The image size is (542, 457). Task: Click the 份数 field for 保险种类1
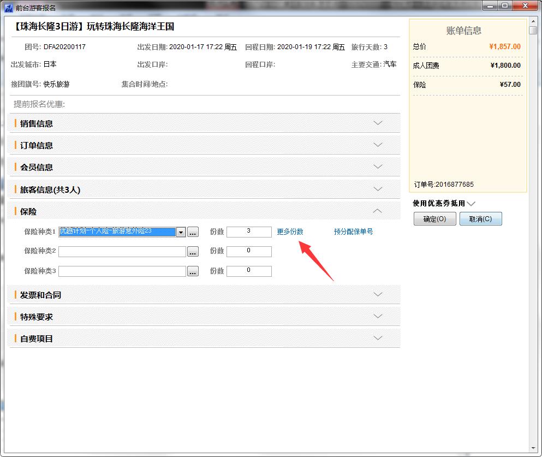pyautogui.click(x=249, y=232)
